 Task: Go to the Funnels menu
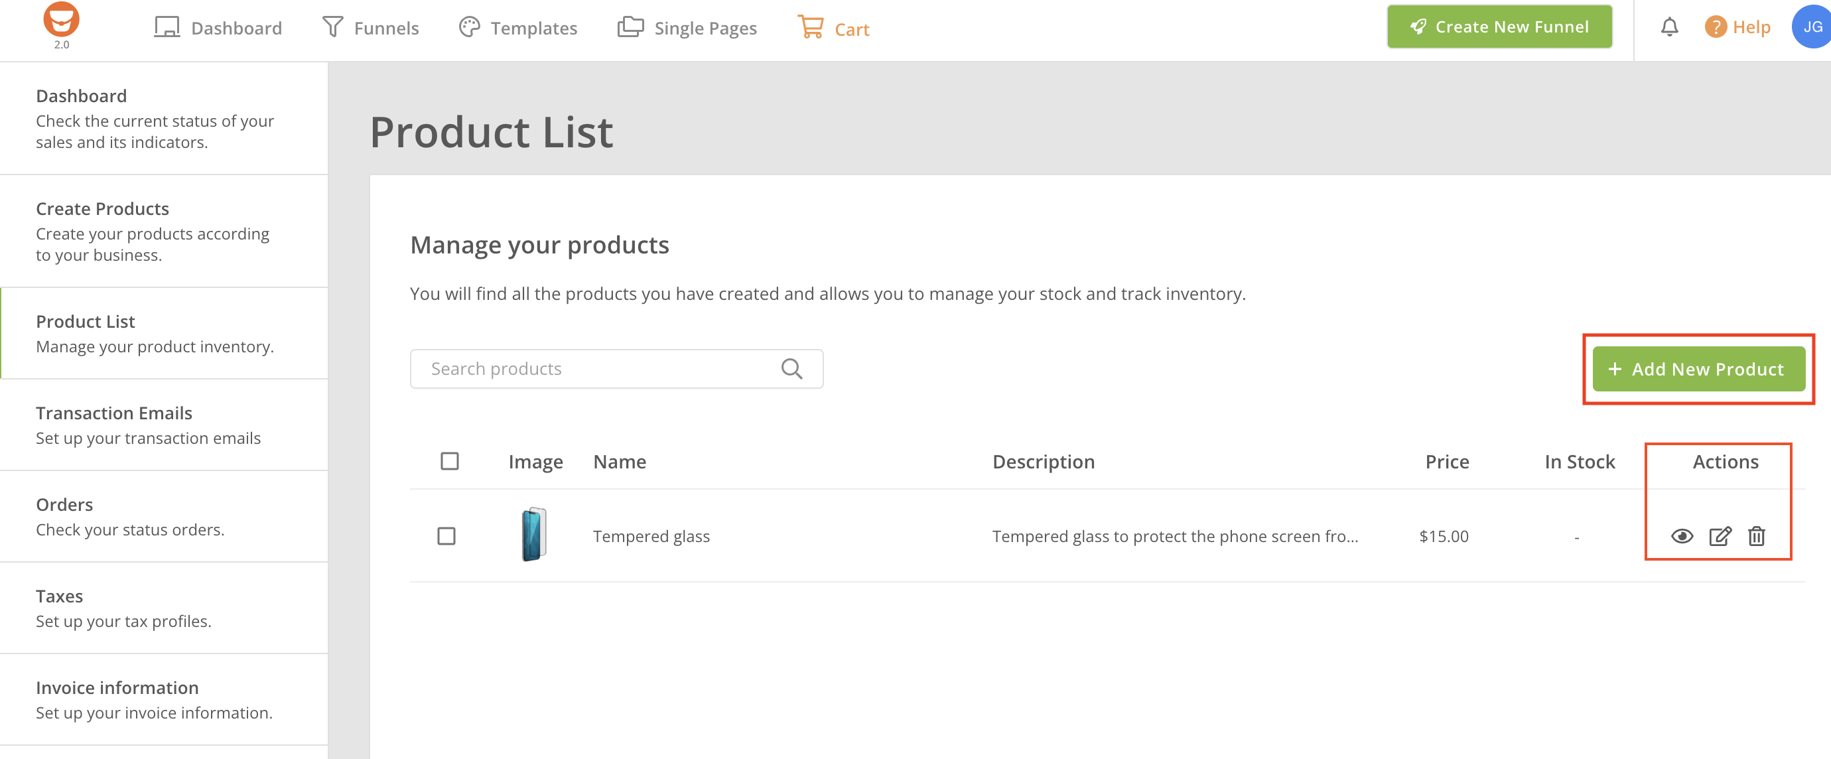[x=370, y=29]
